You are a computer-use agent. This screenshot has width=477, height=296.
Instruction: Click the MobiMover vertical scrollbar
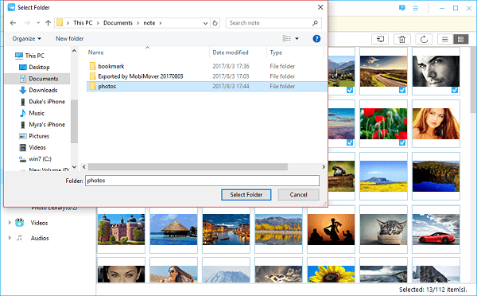473,80
